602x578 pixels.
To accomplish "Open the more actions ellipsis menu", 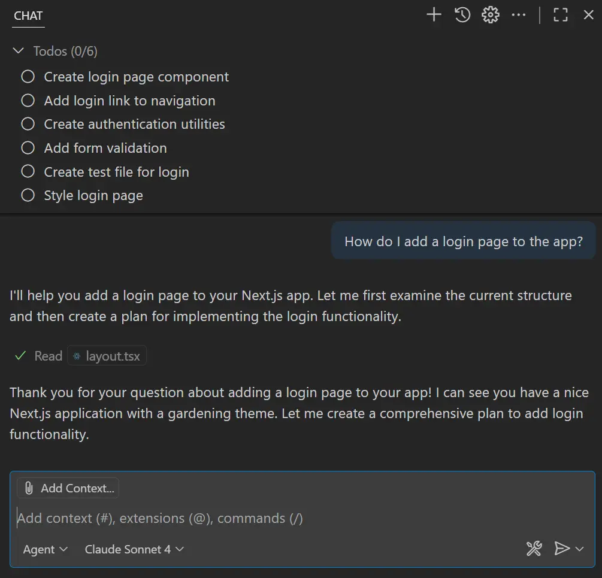I will coord(519,14).
